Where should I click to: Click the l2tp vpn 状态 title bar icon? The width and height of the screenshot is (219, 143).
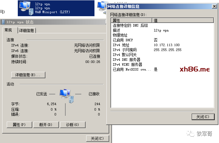pyautogui.click(x=3, y=22)
